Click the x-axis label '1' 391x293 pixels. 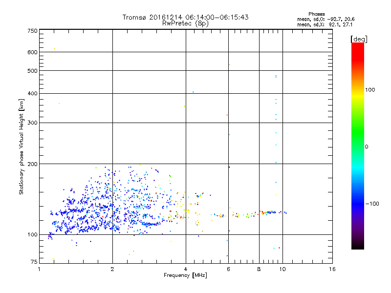[x=39, y=269]
